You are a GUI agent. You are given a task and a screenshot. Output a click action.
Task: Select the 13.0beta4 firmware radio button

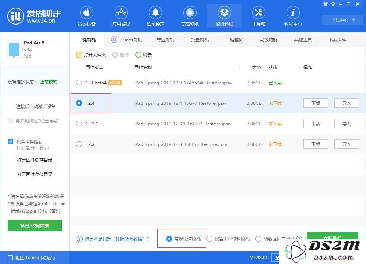79,82
